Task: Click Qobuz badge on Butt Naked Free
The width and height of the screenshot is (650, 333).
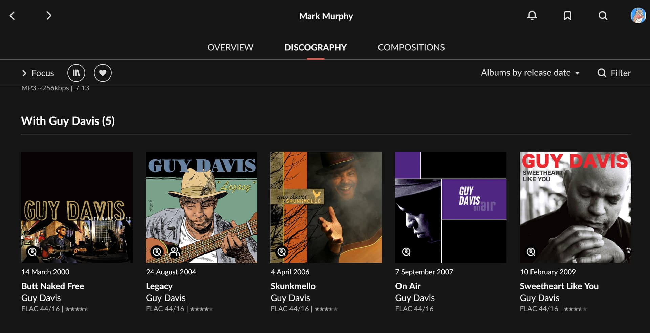Action: pyautogui.click(x=32, y=252)
